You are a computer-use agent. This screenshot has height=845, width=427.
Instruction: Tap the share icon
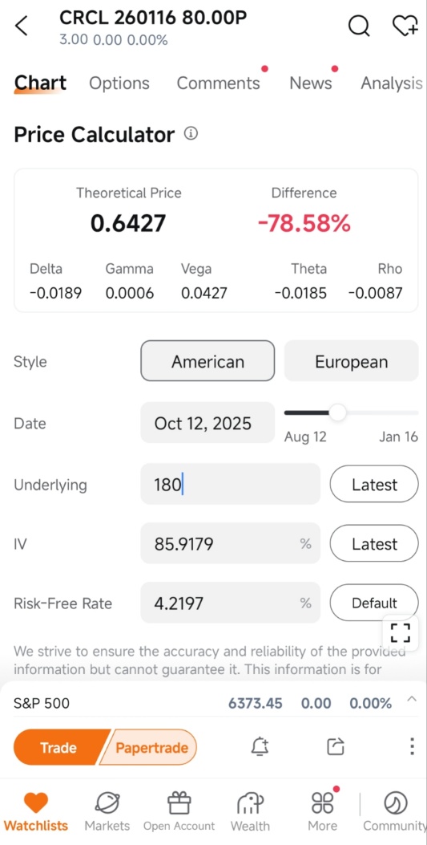tap(336, 747)
